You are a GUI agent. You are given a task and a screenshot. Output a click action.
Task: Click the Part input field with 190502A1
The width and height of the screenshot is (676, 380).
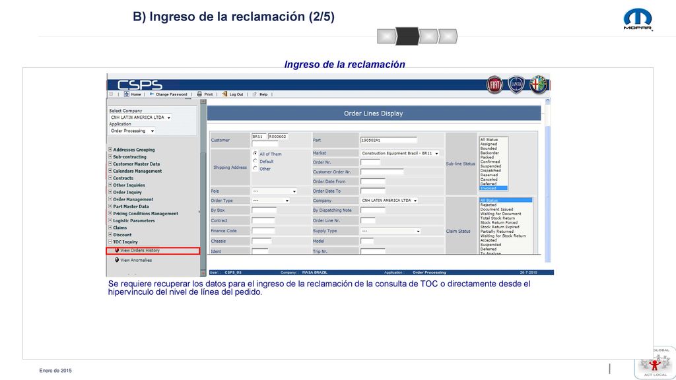click(x=389, y=140)
